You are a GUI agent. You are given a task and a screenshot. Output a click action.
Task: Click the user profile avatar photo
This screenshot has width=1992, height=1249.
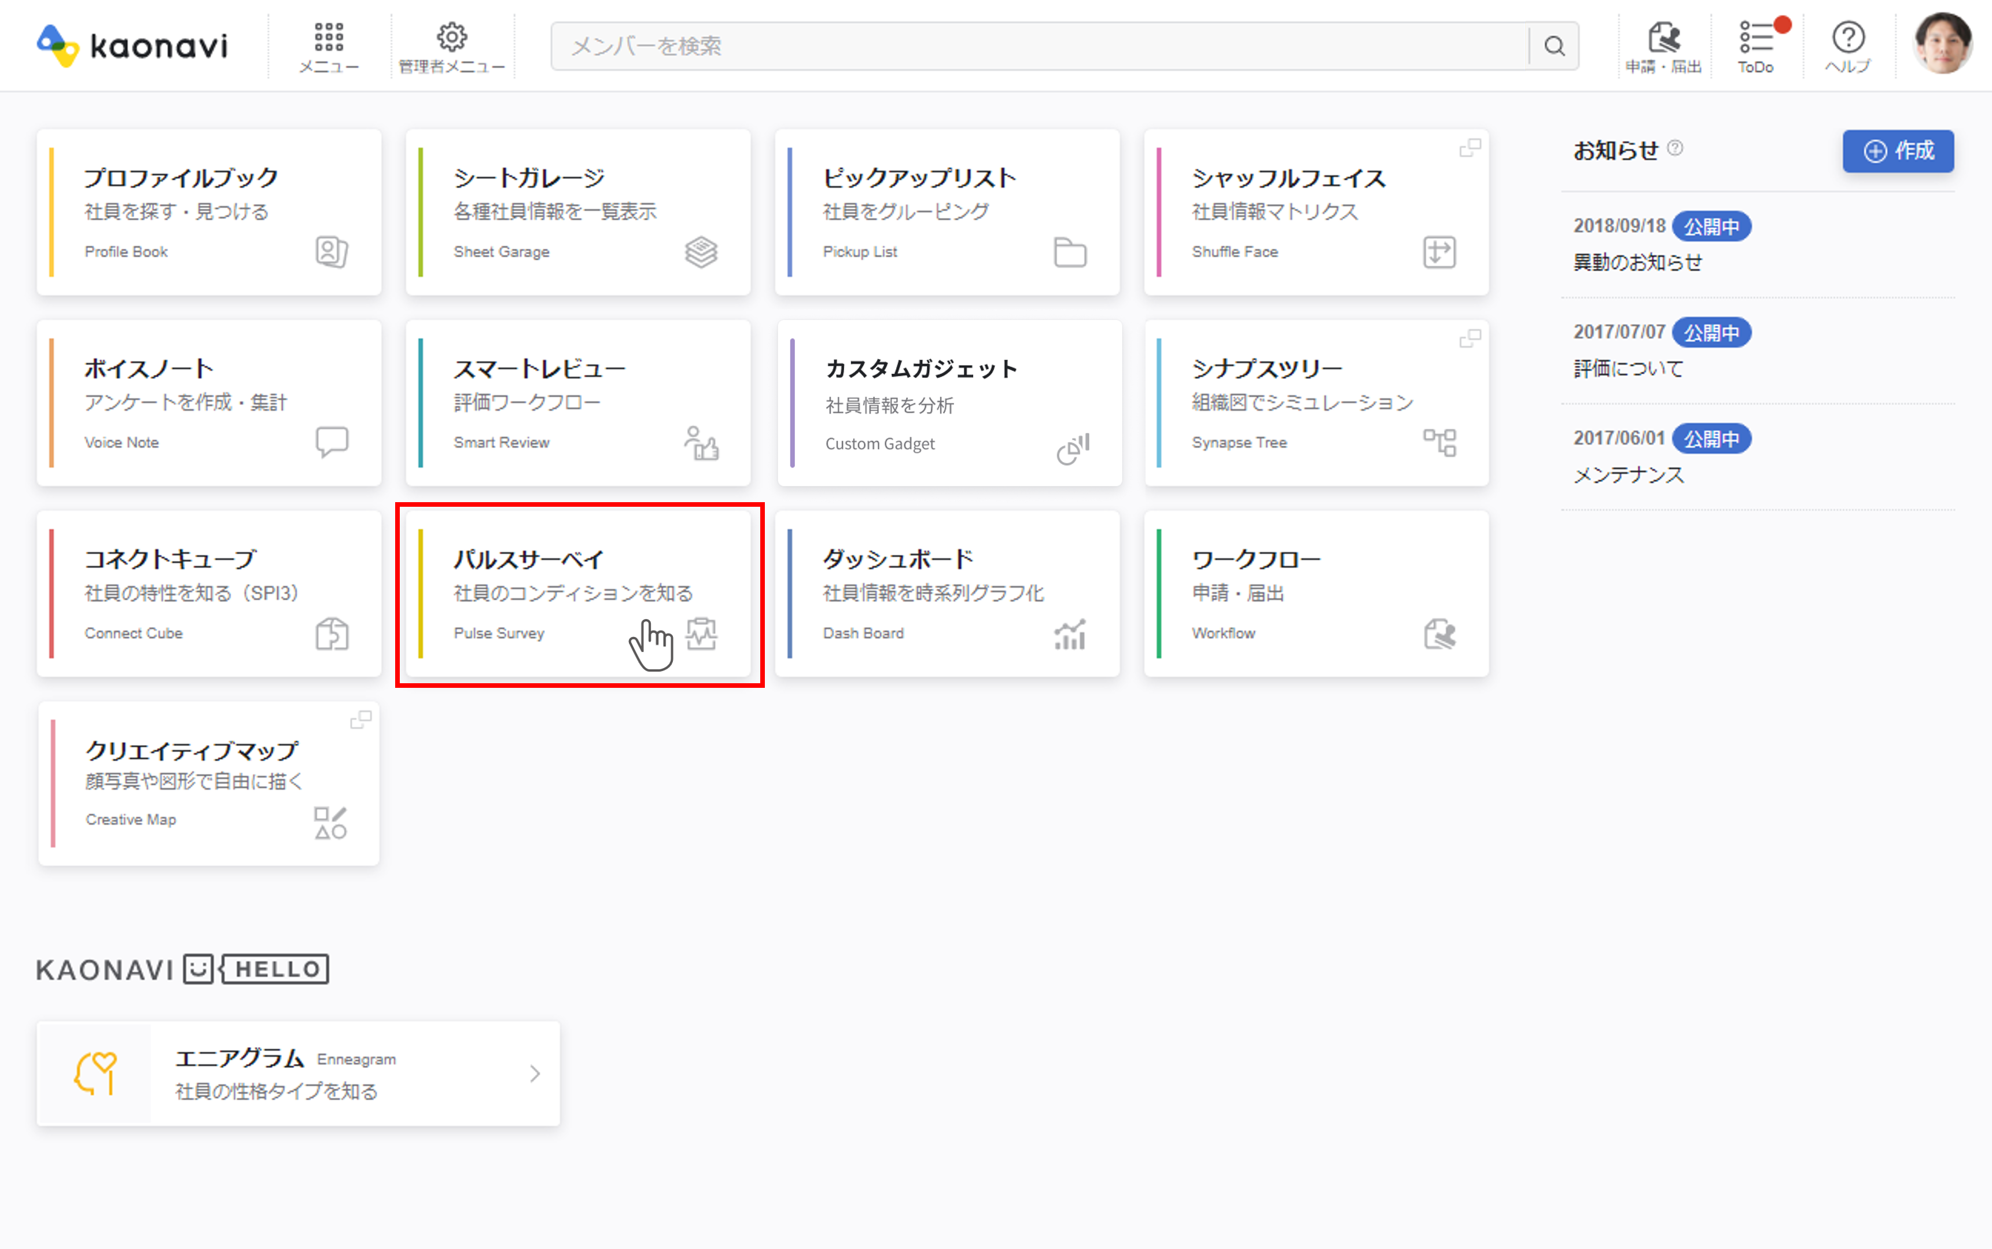pos(1942,43)
